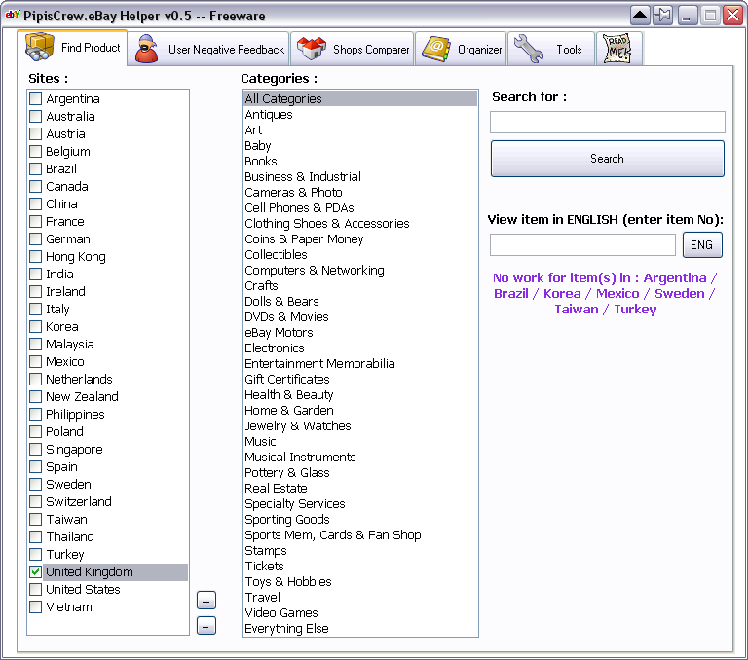Select Computers & Networking category

coord(360,270)
